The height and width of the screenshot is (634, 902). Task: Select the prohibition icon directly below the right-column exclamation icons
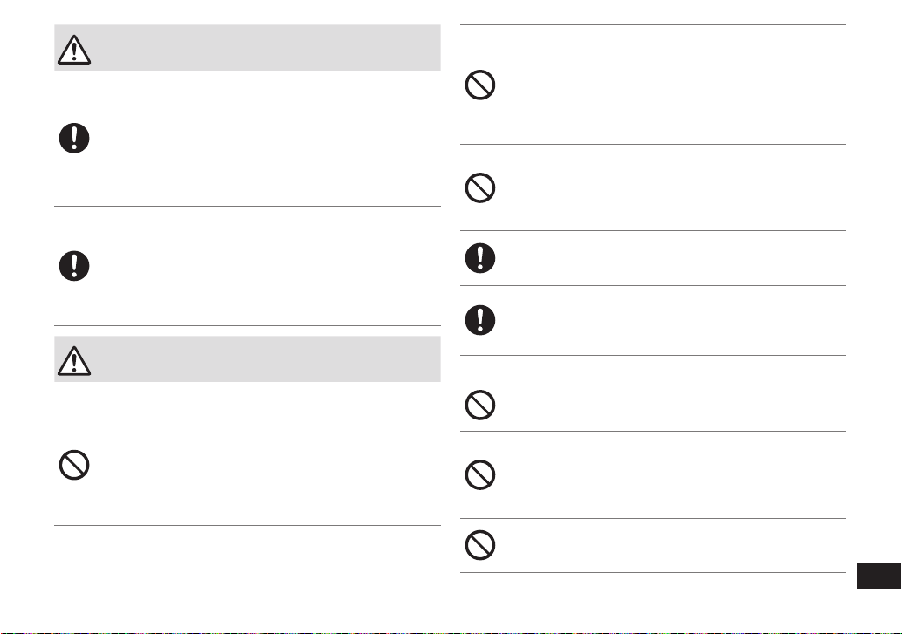click(x=479, y=405)
